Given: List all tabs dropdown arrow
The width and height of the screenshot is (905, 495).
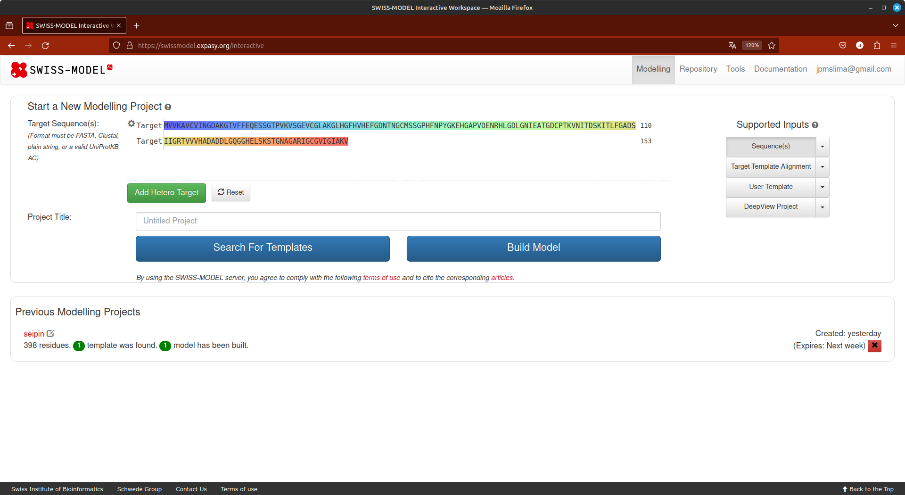Looking at the screenshot, I should (x=896, y=25).
